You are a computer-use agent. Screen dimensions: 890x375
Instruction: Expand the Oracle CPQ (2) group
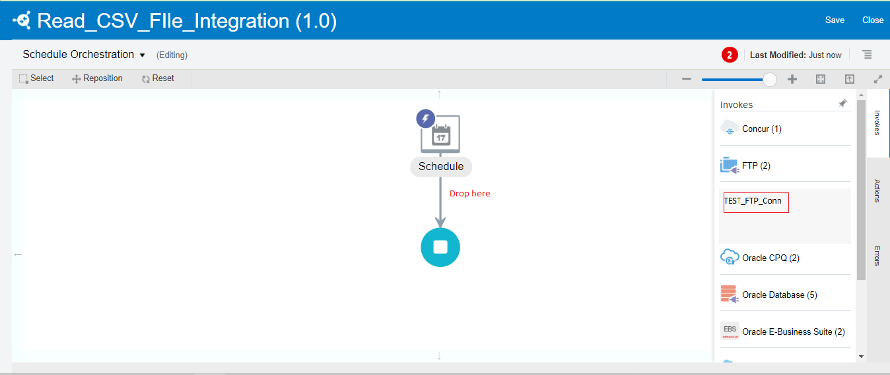pos(785,258)
